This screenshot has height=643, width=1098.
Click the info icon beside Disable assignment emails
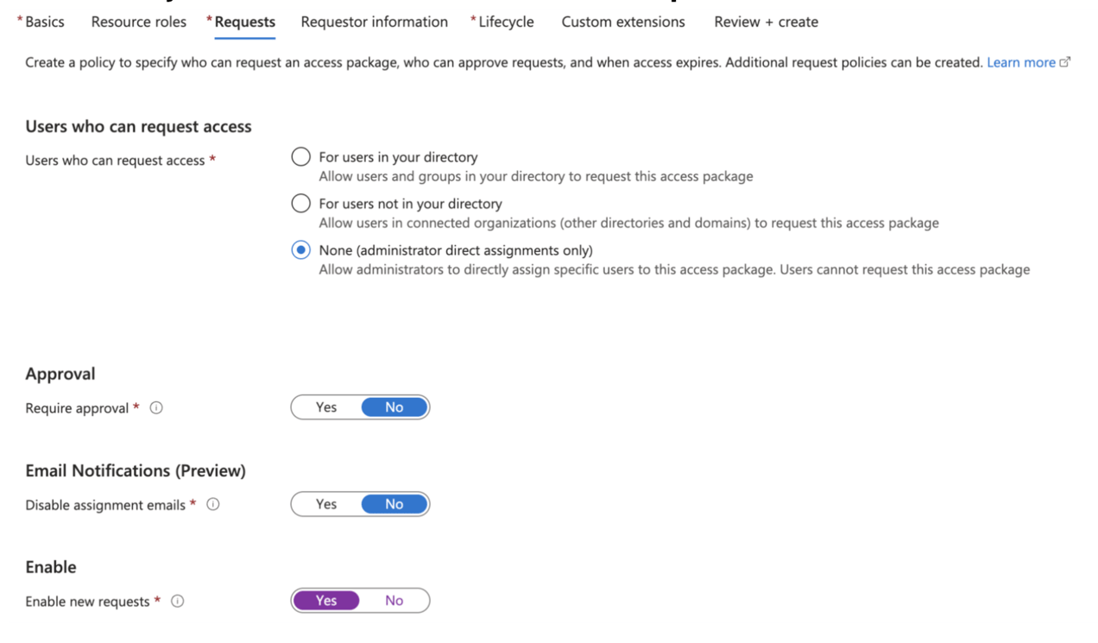[x=212, y=504]
